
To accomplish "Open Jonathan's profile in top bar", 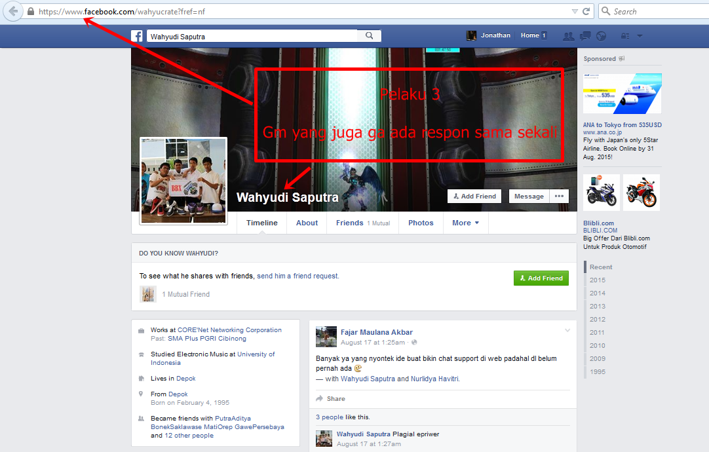I will [x=488, y=35].
